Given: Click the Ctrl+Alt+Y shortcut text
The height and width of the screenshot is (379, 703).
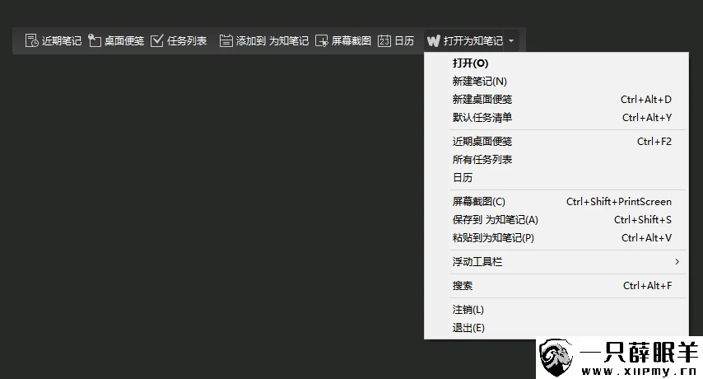Looking at the screenshot, I should click(647, 118).
